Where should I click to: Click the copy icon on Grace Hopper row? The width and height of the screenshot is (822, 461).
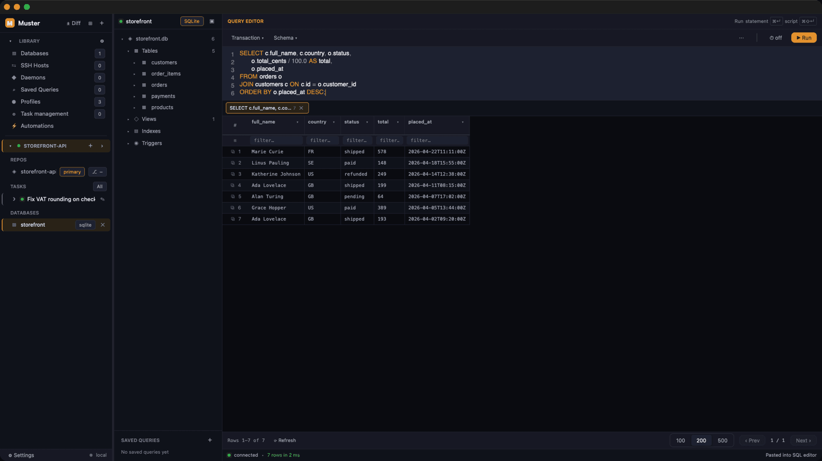[x=233, y=208]
